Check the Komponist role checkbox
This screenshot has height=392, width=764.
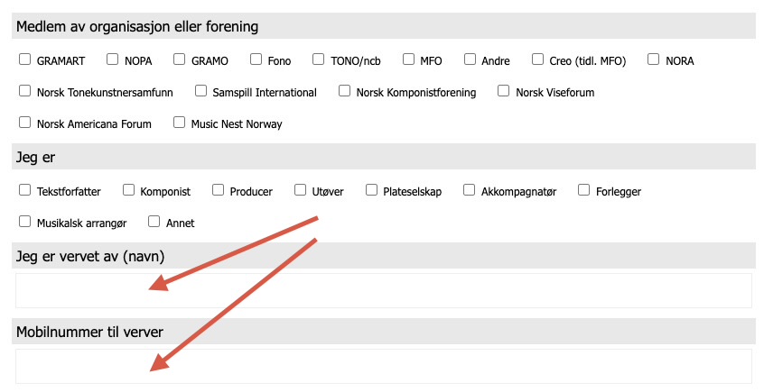(129, 190)
